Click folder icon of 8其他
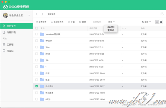 coord(42,99)
